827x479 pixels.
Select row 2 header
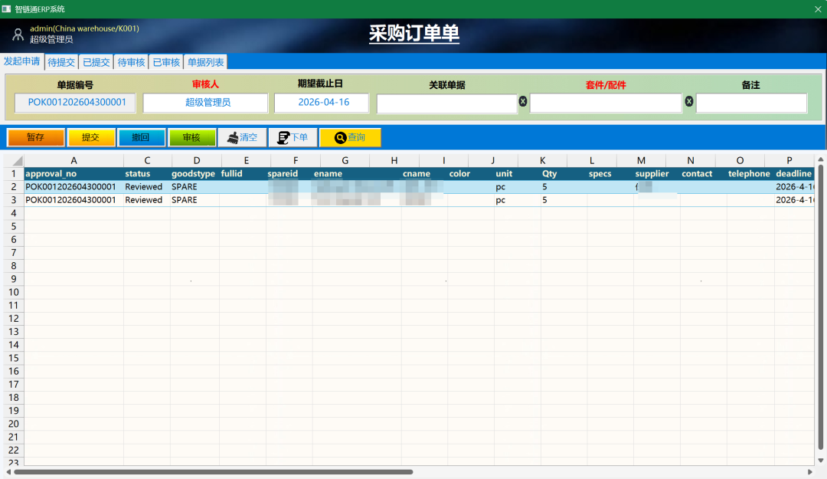pyautogui.click(x=14, y=186)
